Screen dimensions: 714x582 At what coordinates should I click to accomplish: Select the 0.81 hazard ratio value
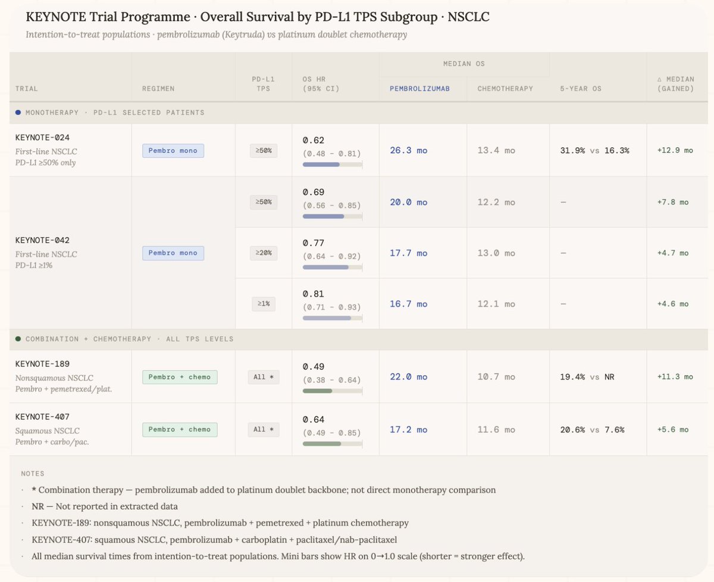click(x=314, y=294)
